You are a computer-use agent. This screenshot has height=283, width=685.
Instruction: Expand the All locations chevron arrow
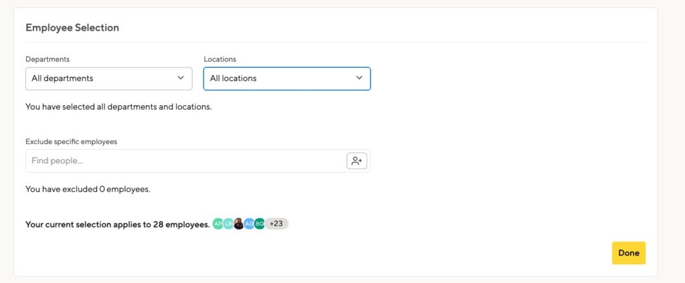click(x=359, y=78)
